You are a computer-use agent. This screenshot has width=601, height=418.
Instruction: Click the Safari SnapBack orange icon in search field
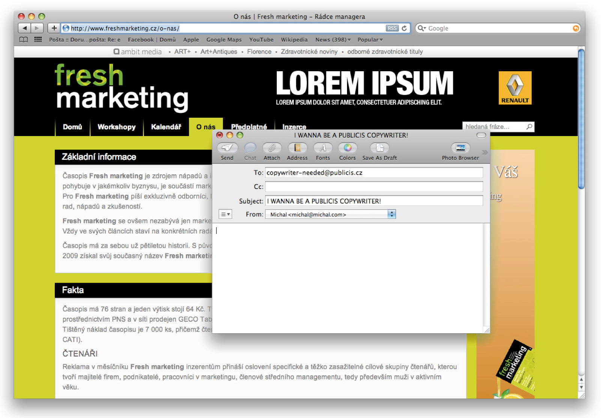(x=575, y=28)
